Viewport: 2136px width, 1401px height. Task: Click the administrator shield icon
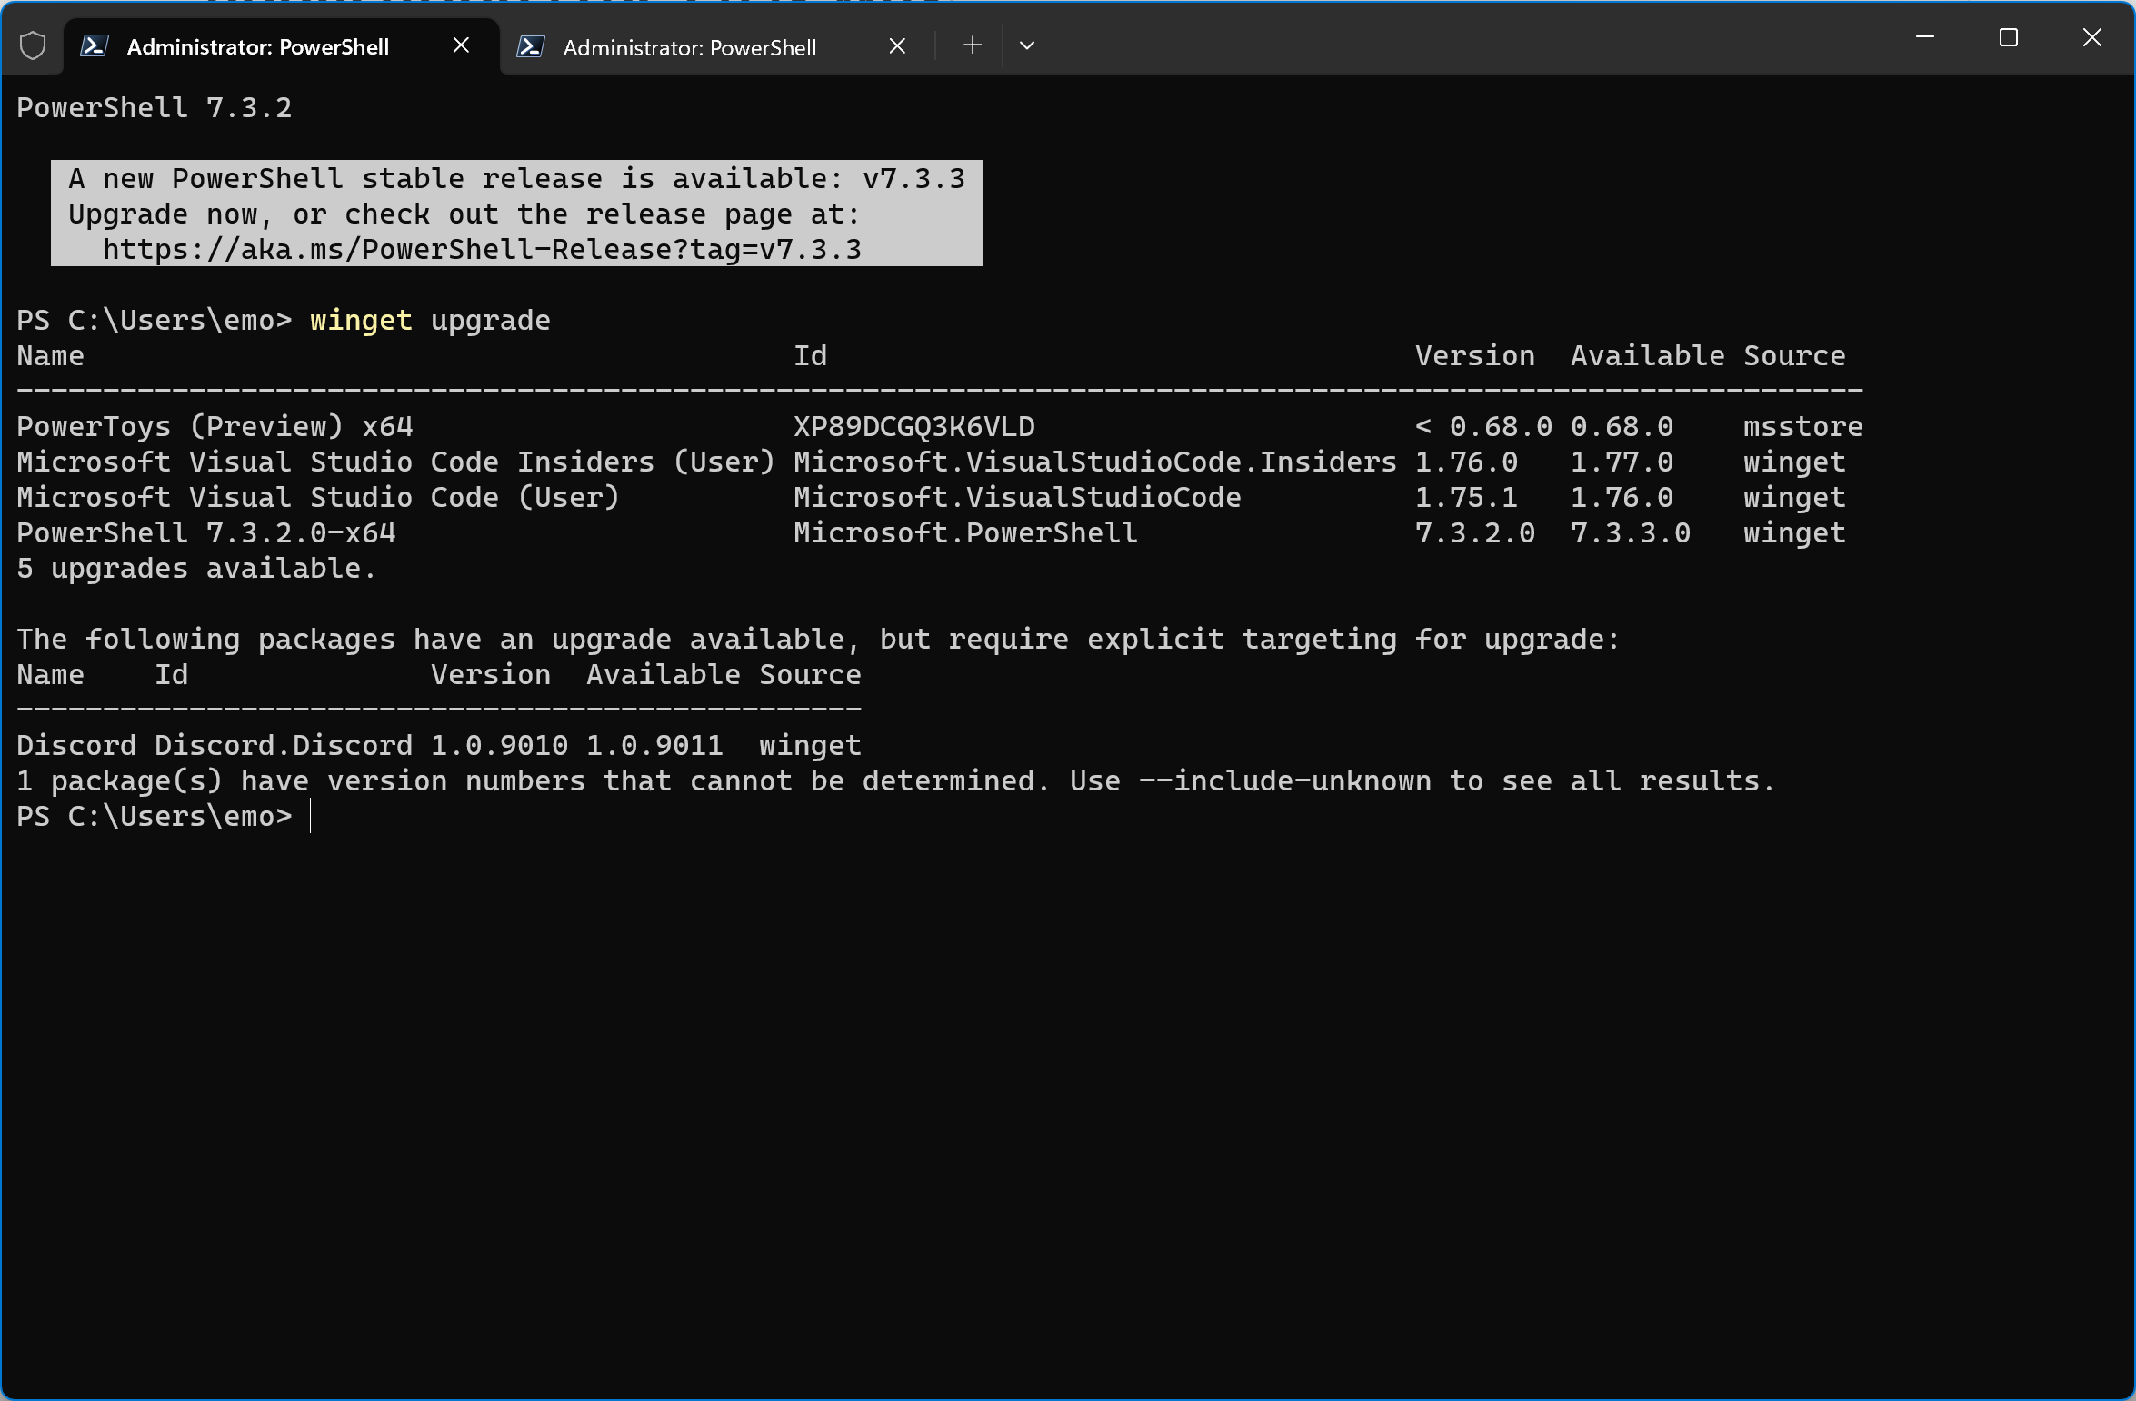point(33,45)
